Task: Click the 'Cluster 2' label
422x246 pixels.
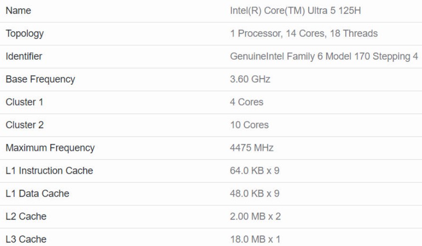Action: click(24, 125)
